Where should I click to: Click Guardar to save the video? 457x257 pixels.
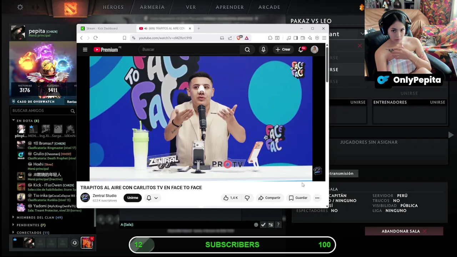point(298,198)
